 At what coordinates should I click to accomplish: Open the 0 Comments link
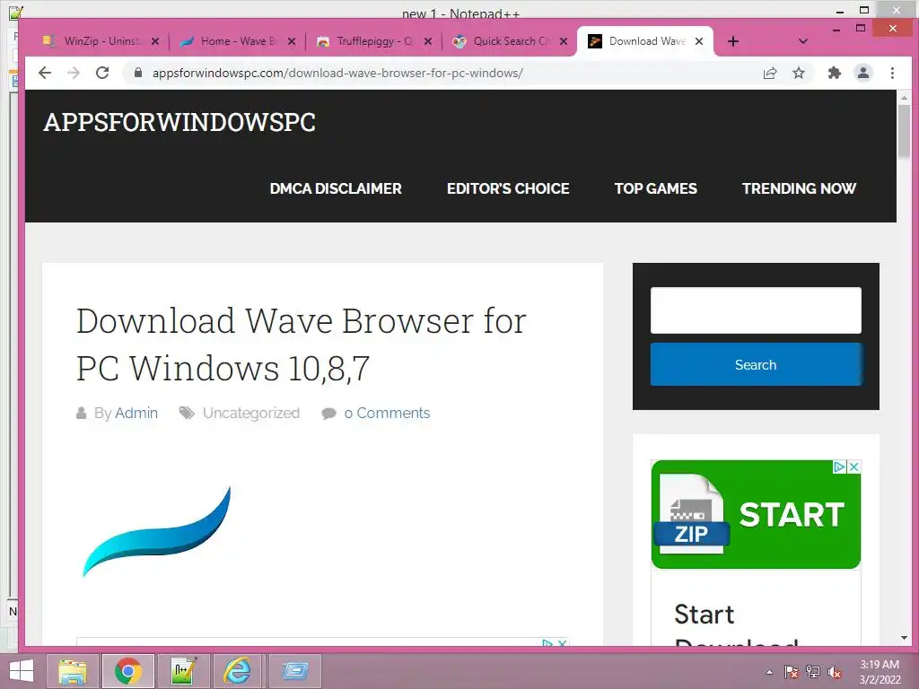point(387,413)
